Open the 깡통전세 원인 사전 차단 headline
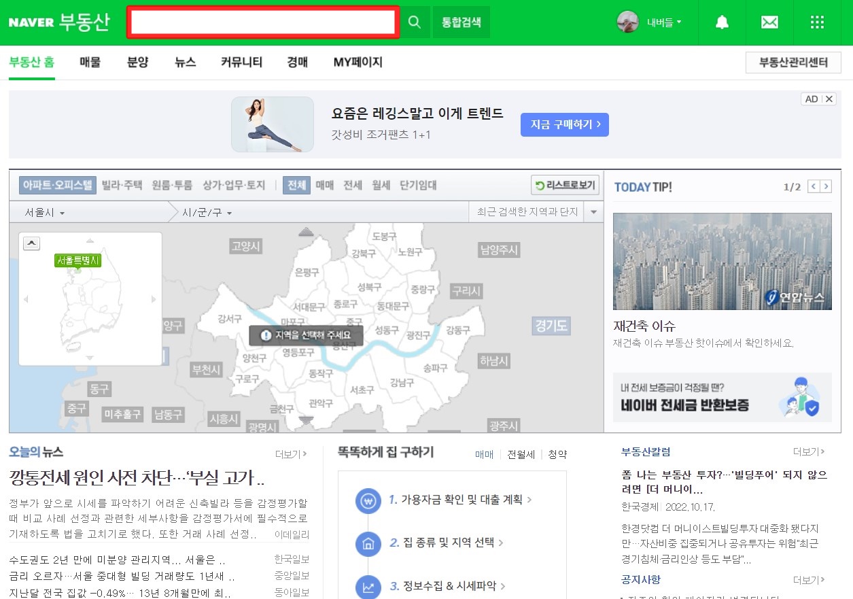853x599 pixels. pyautogui.click(x=137, y=477)
